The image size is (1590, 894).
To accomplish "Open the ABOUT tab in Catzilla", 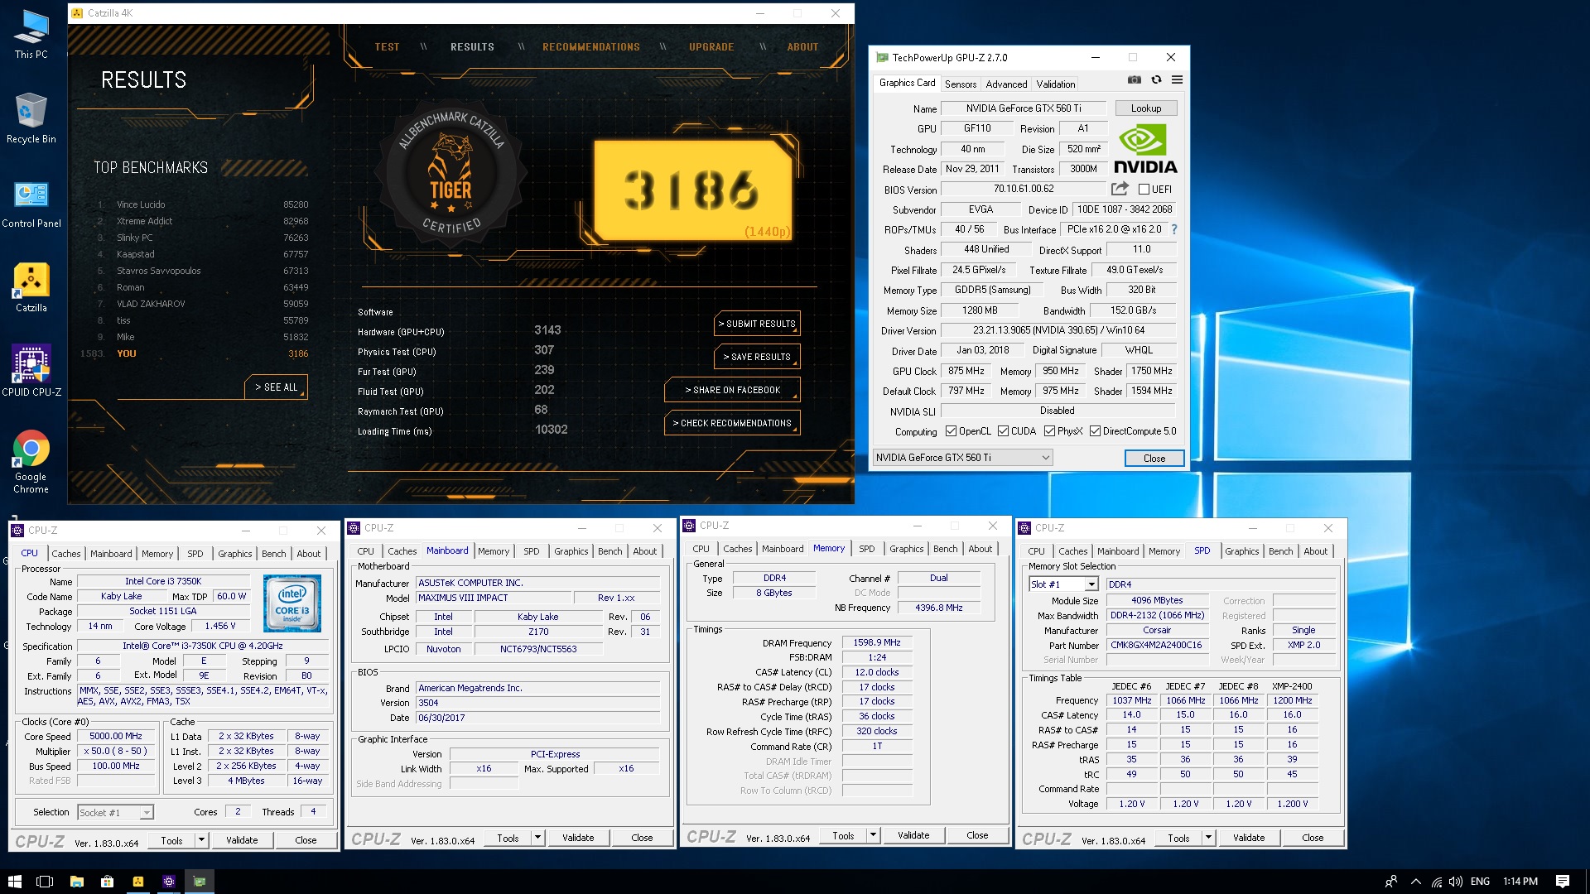I will click(802, 47).
